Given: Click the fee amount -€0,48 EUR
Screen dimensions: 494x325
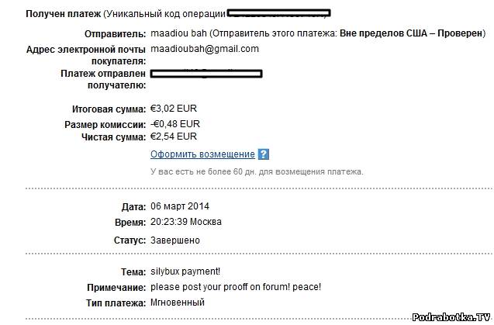Looking at the screenshot, I should (175, 123).
